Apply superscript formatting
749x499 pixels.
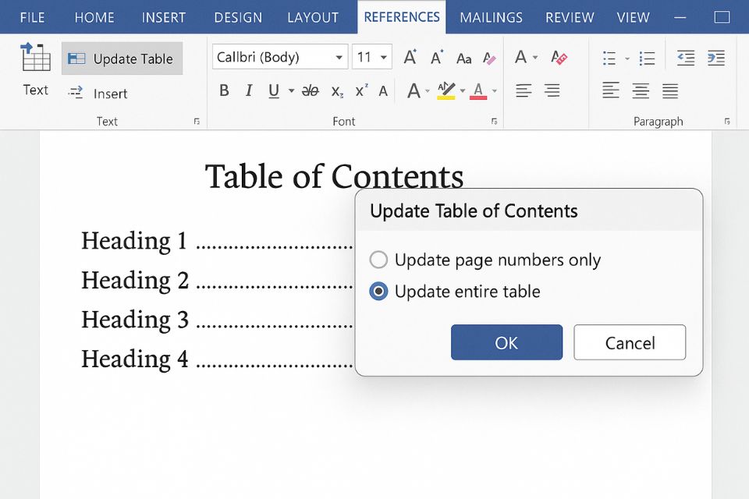pyautogui.click(x=361, y=90)
